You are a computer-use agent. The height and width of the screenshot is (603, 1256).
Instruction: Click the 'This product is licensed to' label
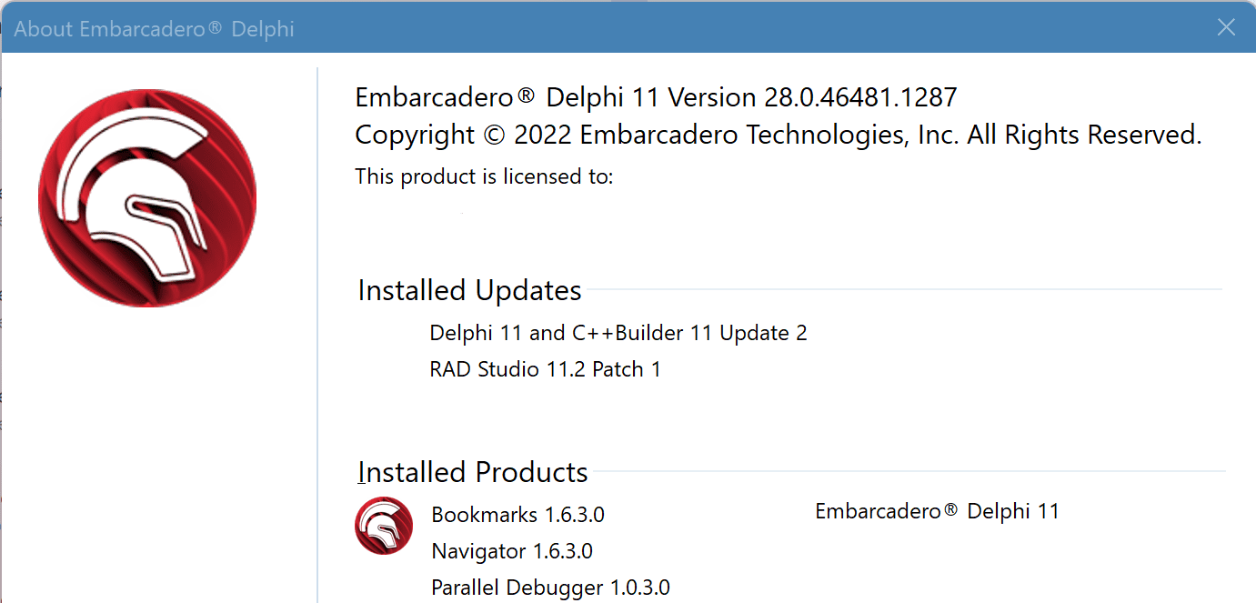tap(484, 176)
